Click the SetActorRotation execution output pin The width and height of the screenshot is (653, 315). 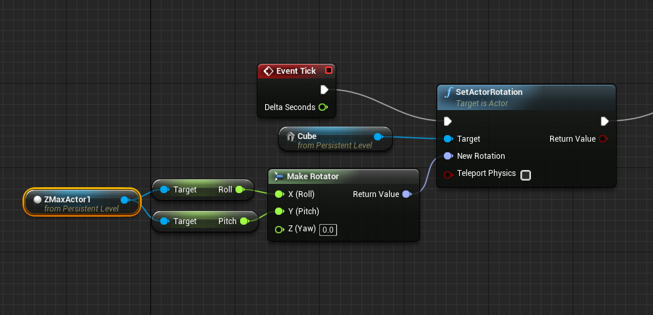tap(604, 121)
